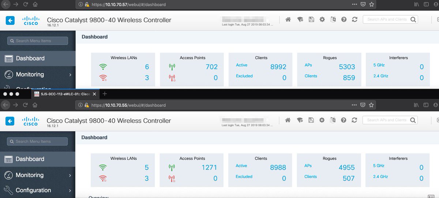The height and width of the screenshot is (198, 439).
Task: Select Configuration in the 10.10.70.55 sidebar
Action: (x=38, y=190)
